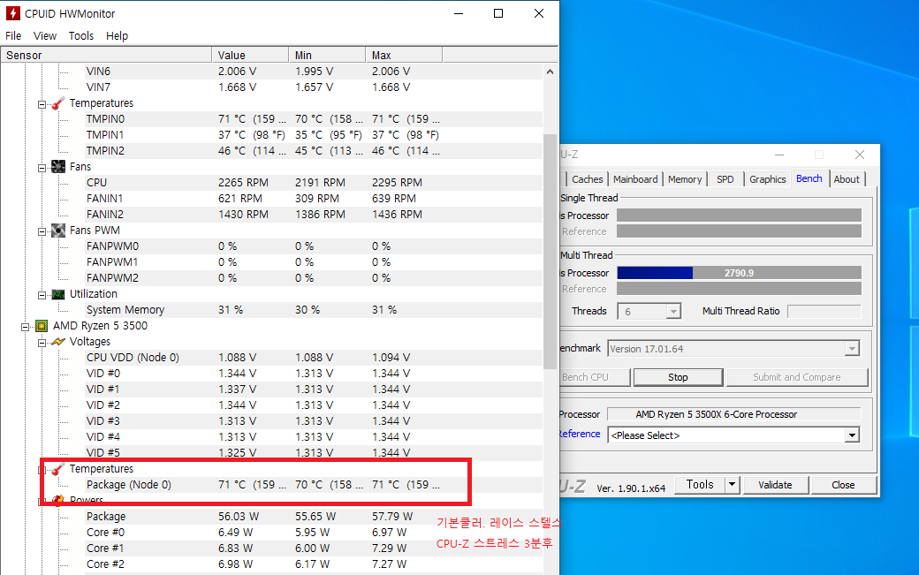This screenshot has height=575, width=919.
Task: Collapse the Voltages node under the Ryzen CPU
Action: (42, 343)
